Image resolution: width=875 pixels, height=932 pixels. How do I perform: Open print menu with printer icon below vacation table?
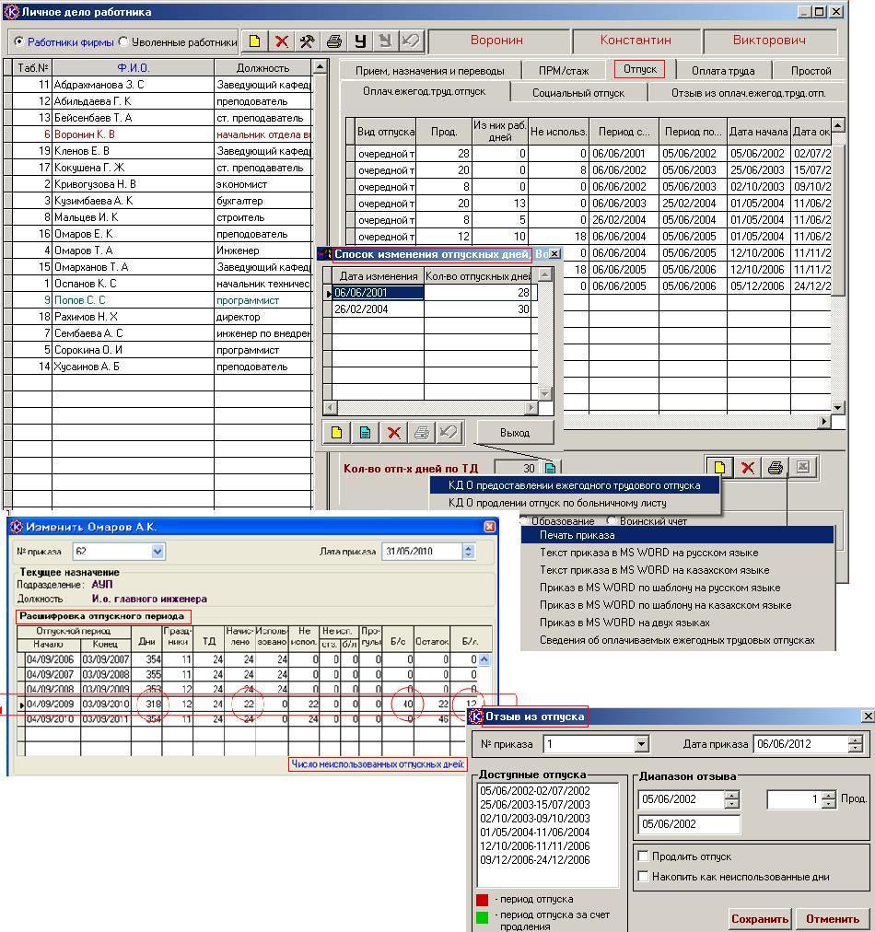776,467
